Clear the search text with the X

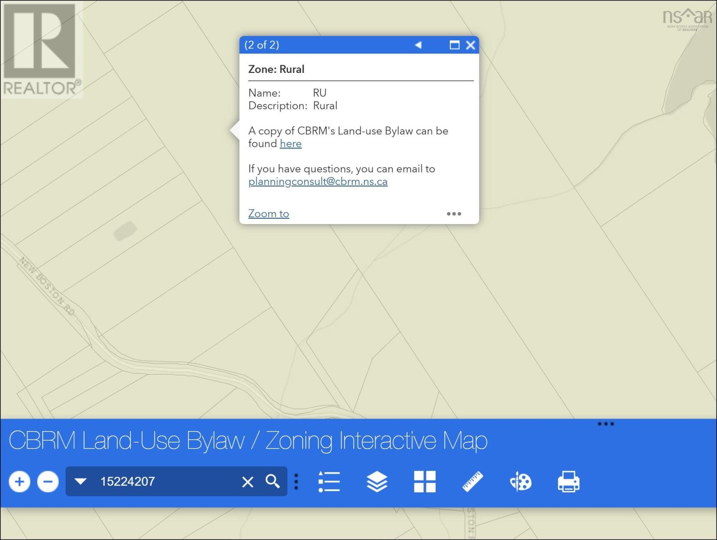coord(247,482)
